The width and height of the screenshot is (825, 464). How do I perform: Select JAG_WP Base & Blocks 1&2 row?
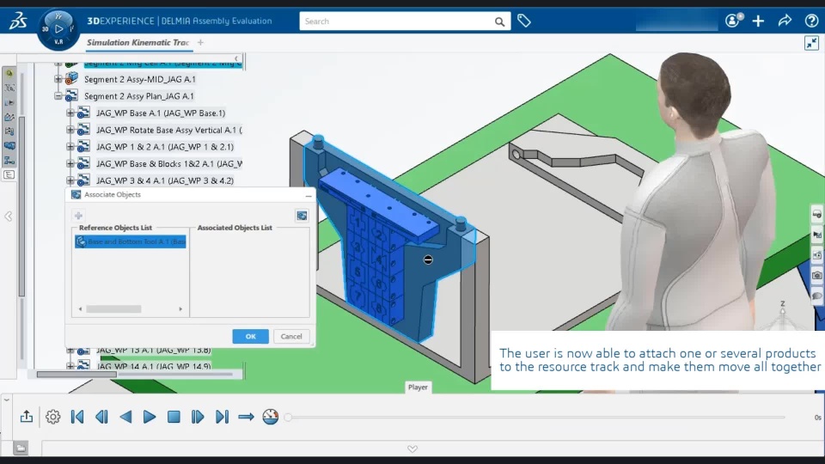[x=169, y=163]
